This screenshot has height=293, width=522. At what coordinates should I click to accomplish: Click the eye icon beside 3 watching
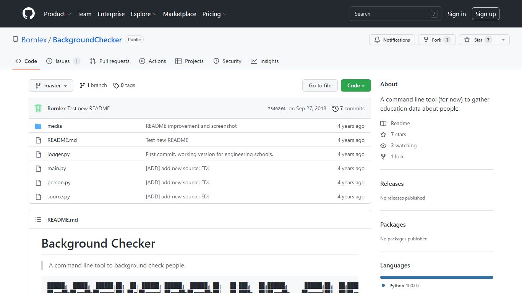383,145
